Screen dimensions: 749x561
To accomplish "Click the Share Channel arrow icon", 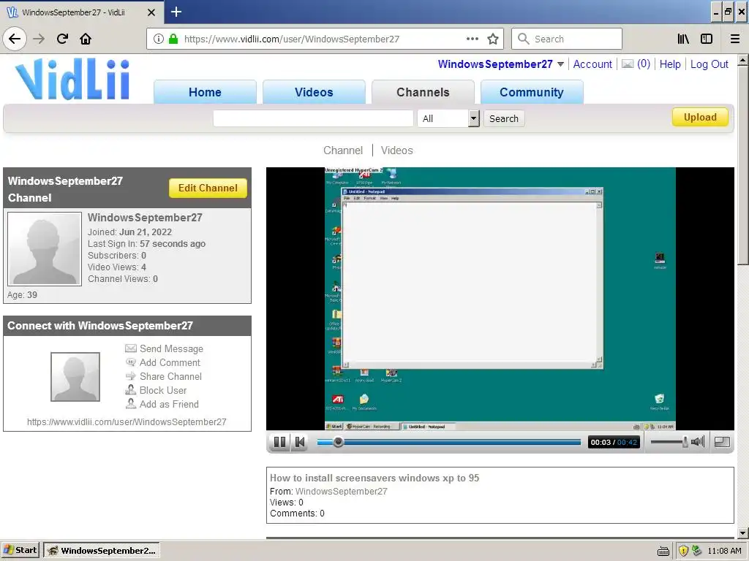I will 131,376.
